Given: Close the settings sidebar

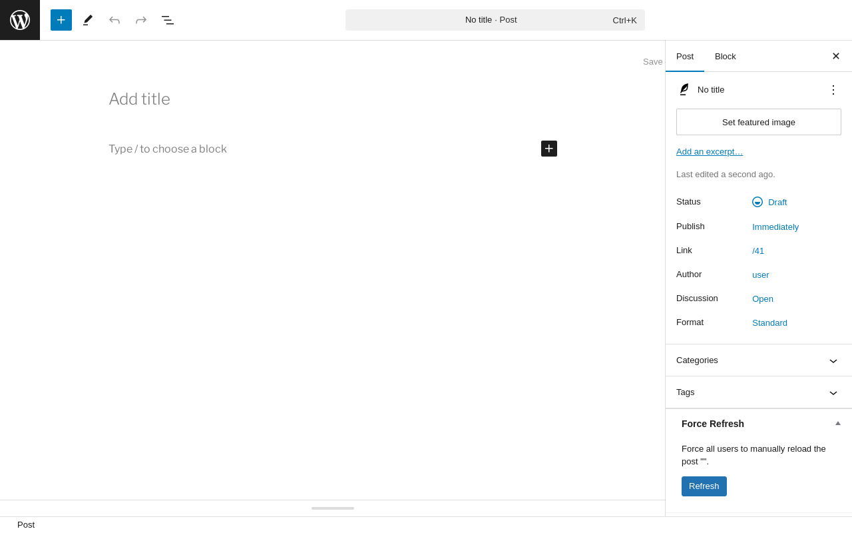Looking at the screenshot, I should [836, 56].
